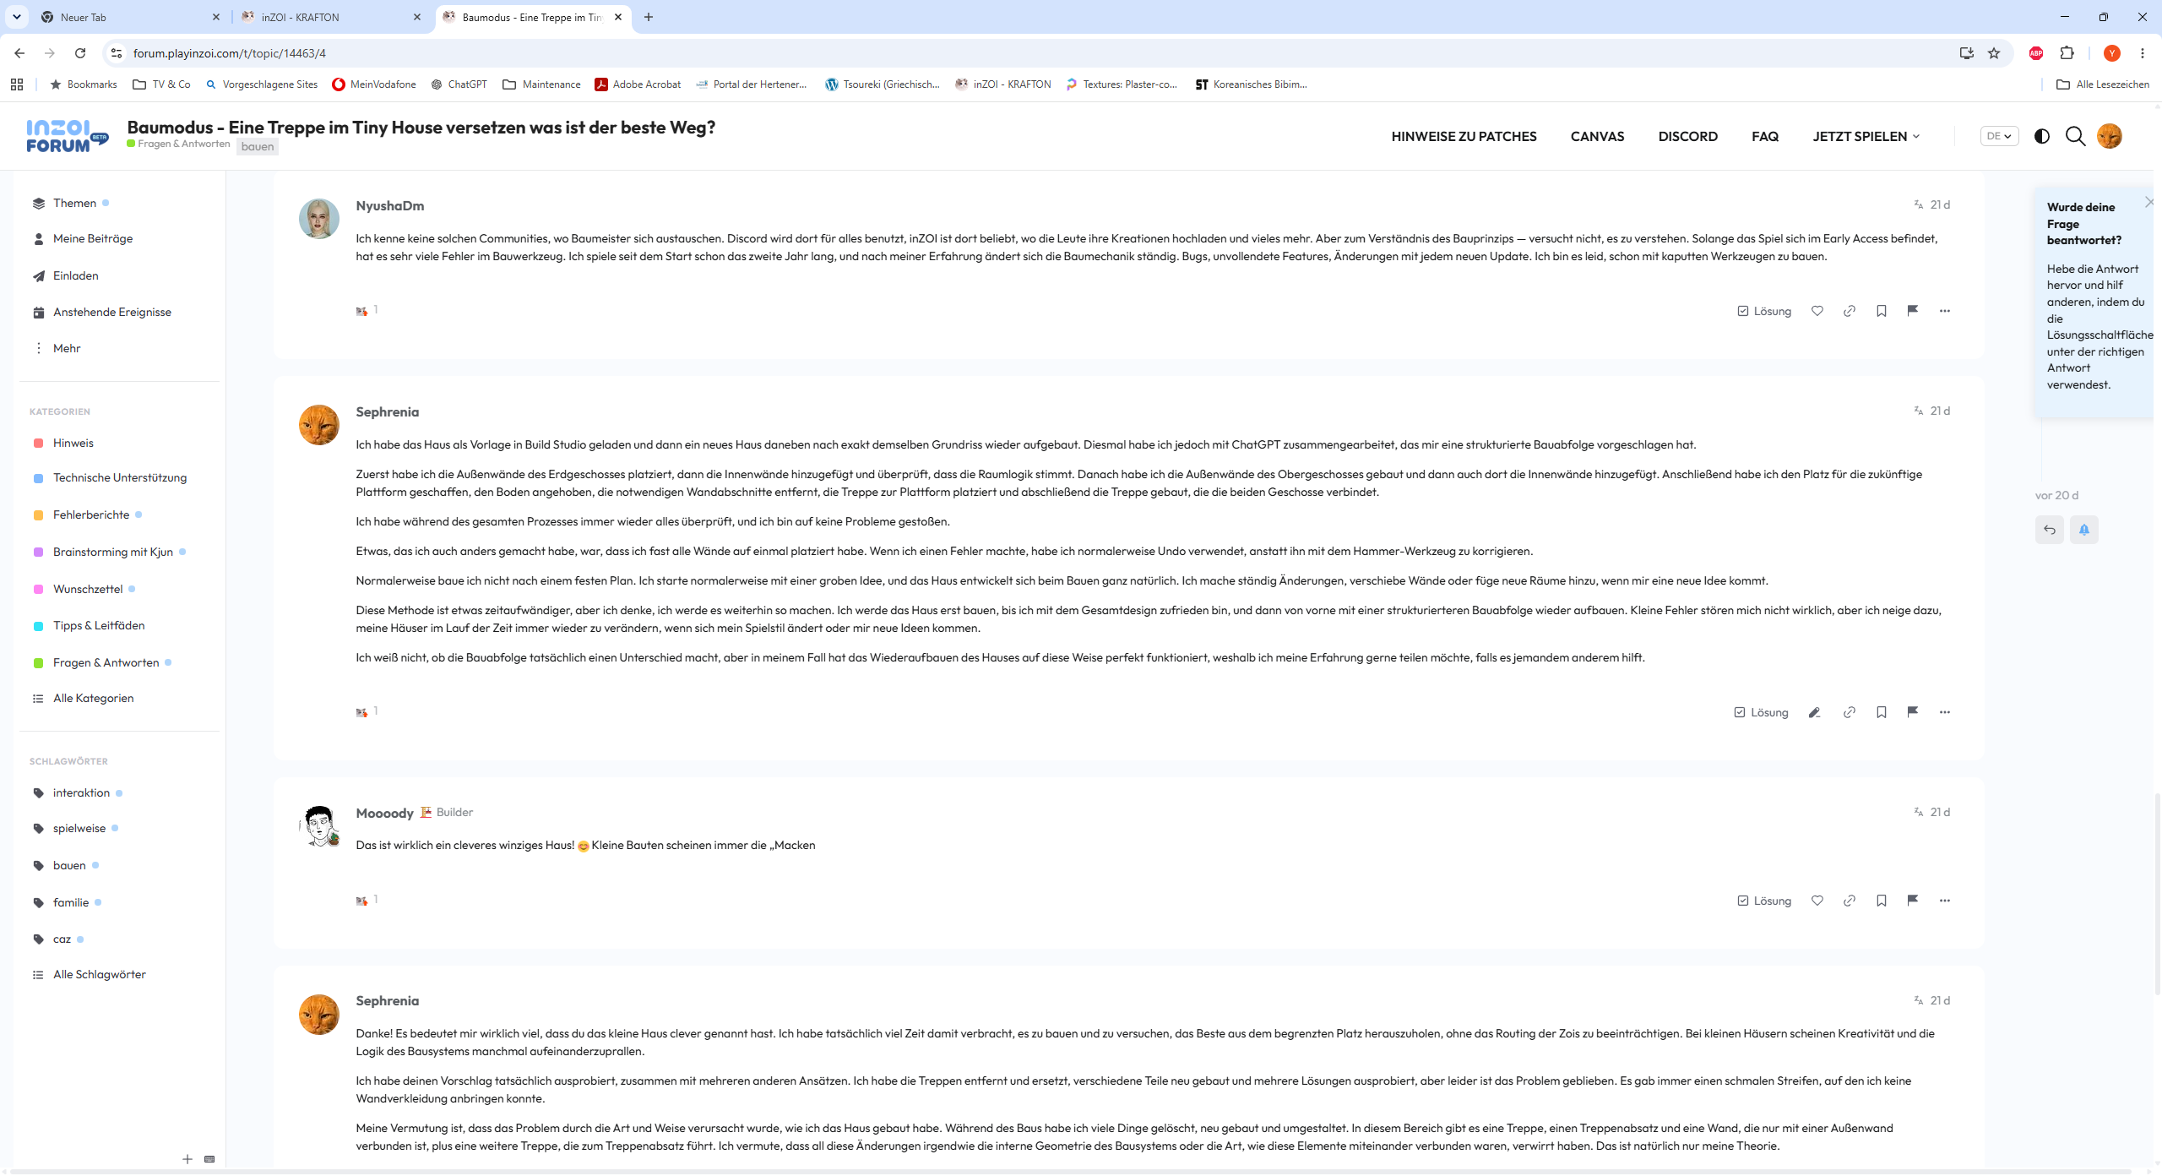The image size is (2162, 1176).
Task: Open the Chrome extensions puzzle icon
Action: click(x=2067, y=53)
